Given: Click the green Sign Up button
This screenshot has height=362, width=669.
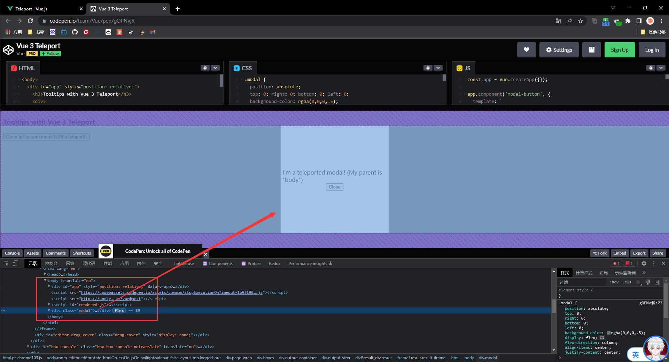Looking at the screenshot, I should pos(620,50).
